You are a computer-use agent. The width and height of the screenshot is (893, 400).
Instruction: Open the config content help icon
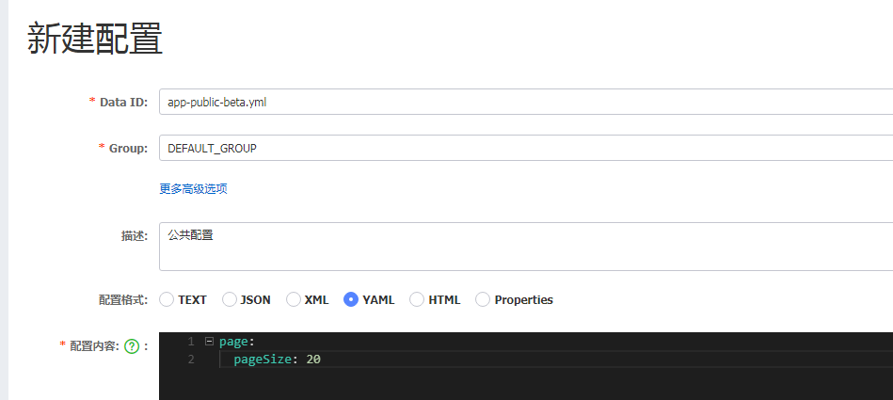click(x=132, y=345)
